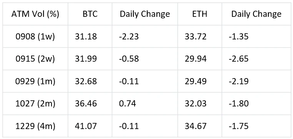Click the BTC value 31.18

pyautogui.click(x=86, y=37)
